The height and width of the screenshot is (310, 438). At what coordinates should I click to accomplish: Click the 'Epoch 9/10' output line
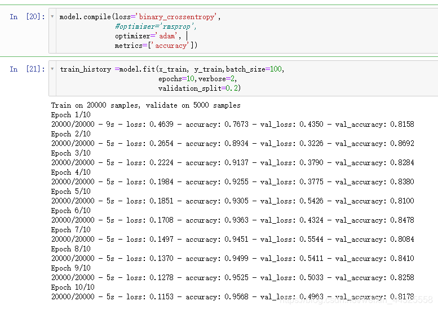[70, 268]
